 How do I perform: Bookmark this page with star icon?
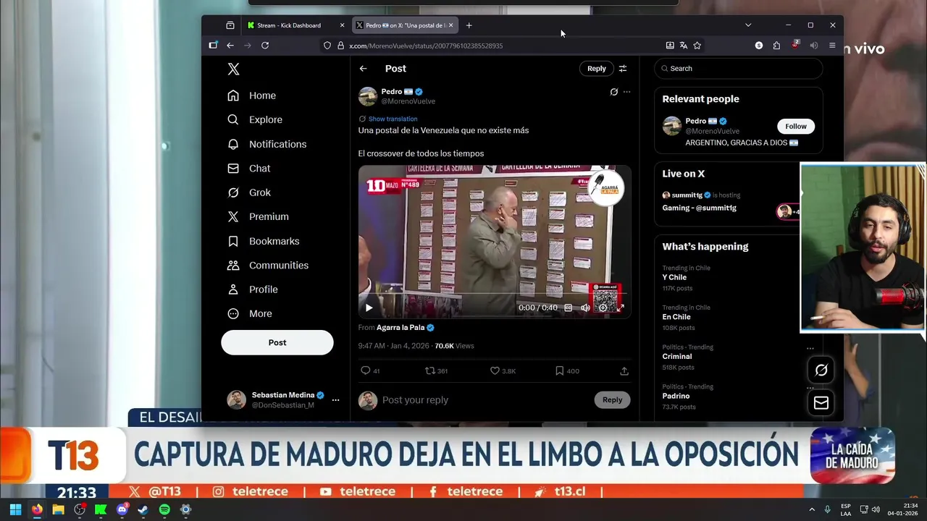point(697,46)
